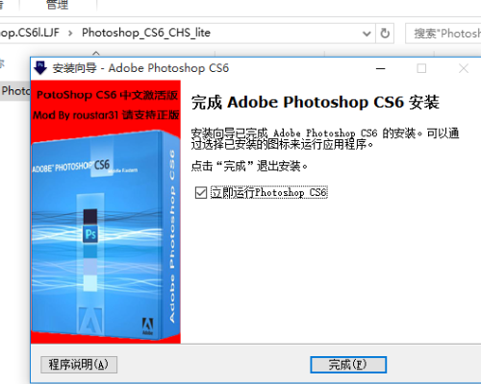Click the Photoshop CS6 box cover image
Image resolution: width=481 pixels, height=384 pixels.
tap(106, 235)
